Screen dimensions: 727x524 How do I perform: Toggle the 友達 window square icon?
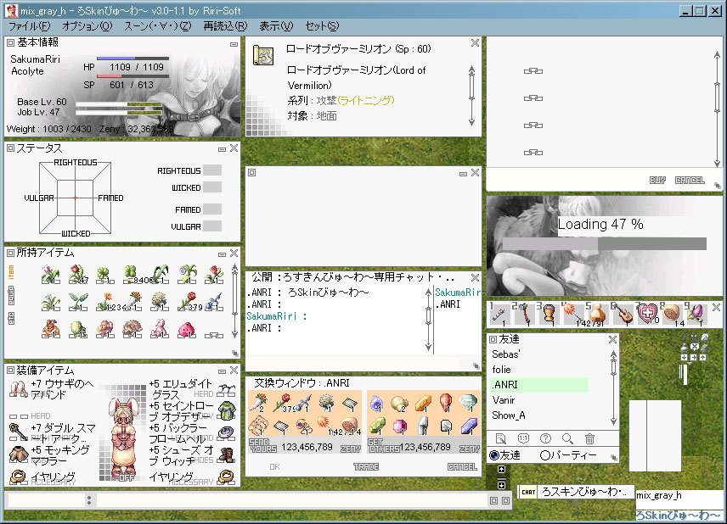pos(493,339)
